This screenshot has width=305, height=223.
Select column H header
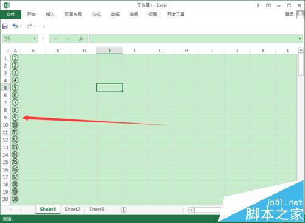coord(186,51)
